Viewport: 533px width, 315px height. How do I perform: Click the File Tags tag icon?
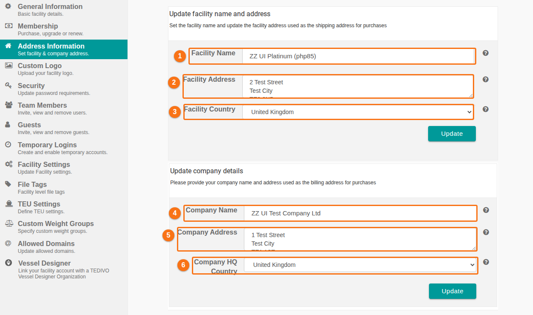[8, 184]
